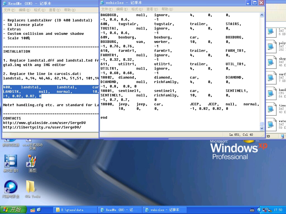The width and height of the screenshot is (286, 214).
Task: Click the keyboard language bar icon
Action: click(252, 210)
